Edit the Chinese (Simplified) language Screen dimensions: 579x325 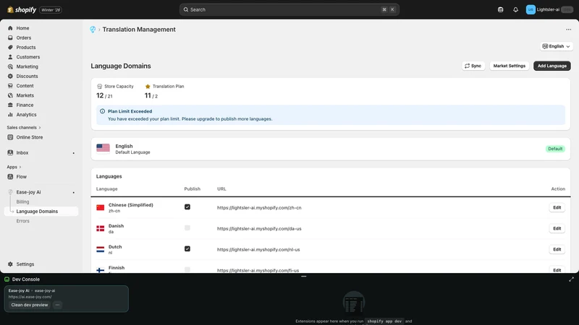pos(557,207)
